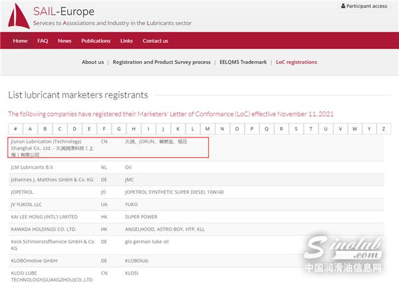Jump to registrants under letter Z
The height and width of the screenshot is (283, 399).
click(384, 129)
